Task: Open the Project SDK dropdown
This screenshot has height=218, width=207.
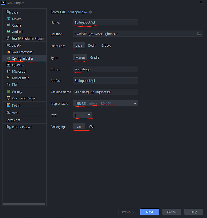Action: 105,103
